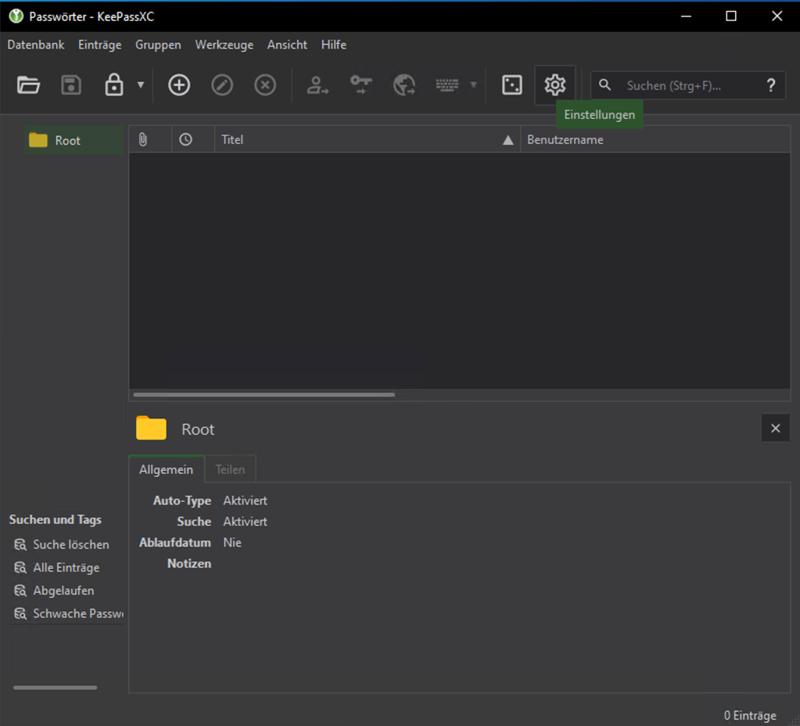Click the delete entry X-circle icon
This screenshot has width=800, height=726.
tap(265, 84)
